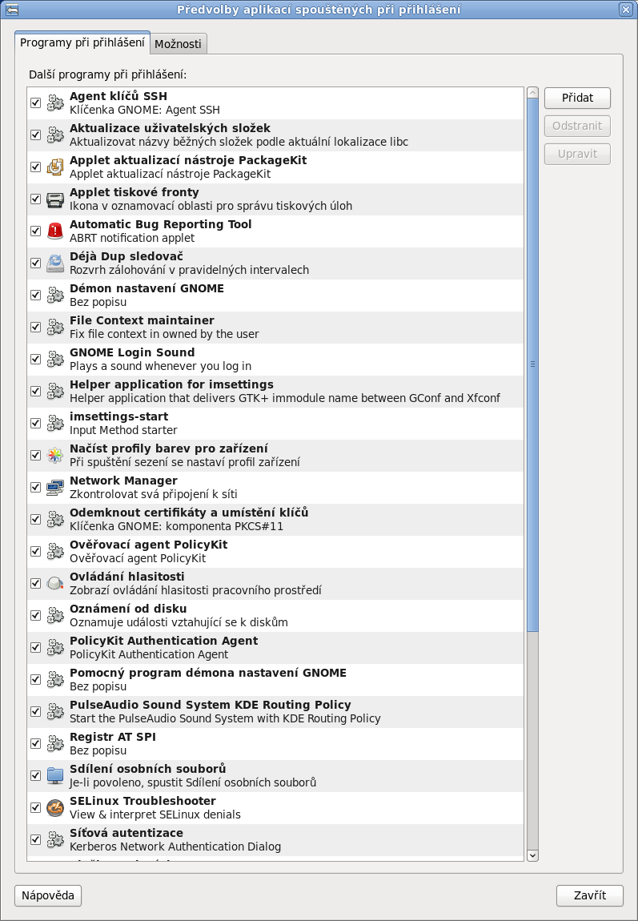The height and width of the screenshot is (921, 638).
Task: Click the Ovládání hlasitosti speaker icon
Action: [55, 583]
